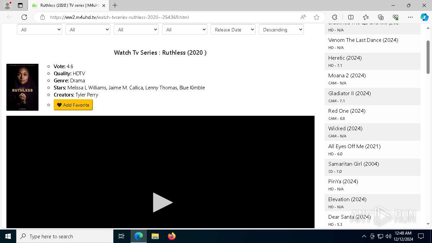This screenshot has width=432, height=243.
Task: Click the taskbar search box
Action: click(65, 236)
